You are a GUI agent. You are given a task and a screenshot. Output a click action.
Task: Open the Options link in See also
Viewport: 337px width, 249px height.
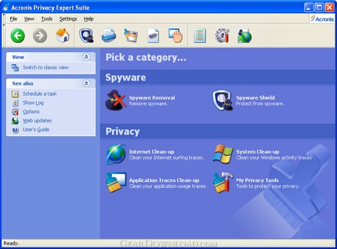pyautogui.click(x=31, y=112)
